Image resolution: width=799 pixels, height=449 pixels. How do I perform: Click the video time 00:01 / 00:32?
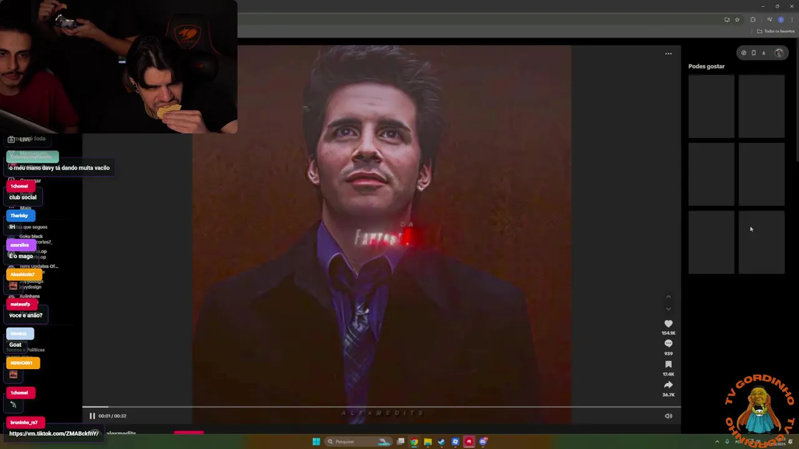(x=112, y=416)
